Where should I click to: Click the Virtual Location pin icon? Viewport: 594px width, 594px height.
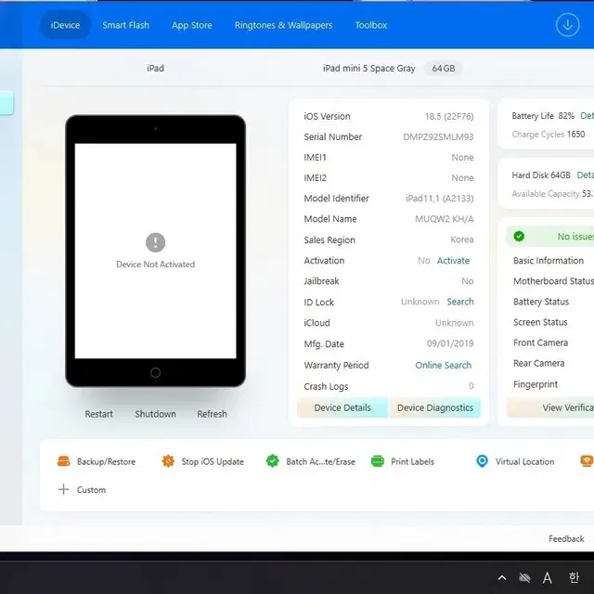coord(482,461)
